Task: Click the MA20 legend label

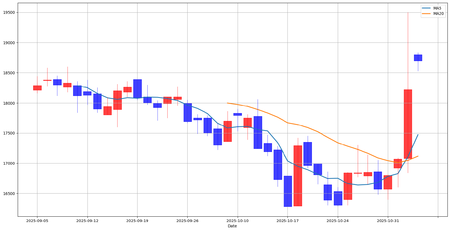Action: click(x=438, y=14)
